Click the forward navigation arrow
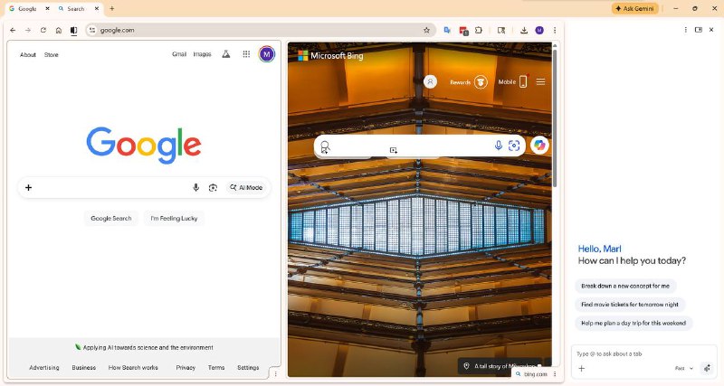Viewport: 724px width, 386px height. 28,30
